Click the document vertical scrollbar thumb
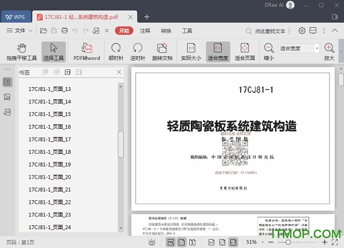The height and width of the screenshot is (248, 344). coord(341,80)
